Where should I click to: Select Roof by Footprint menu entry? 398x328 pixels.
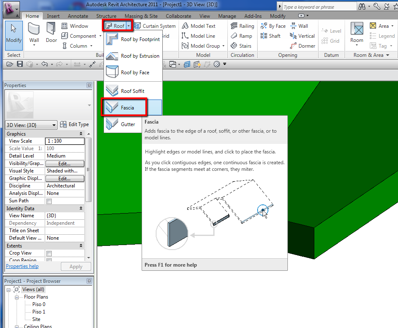click(x=133, y=39)
